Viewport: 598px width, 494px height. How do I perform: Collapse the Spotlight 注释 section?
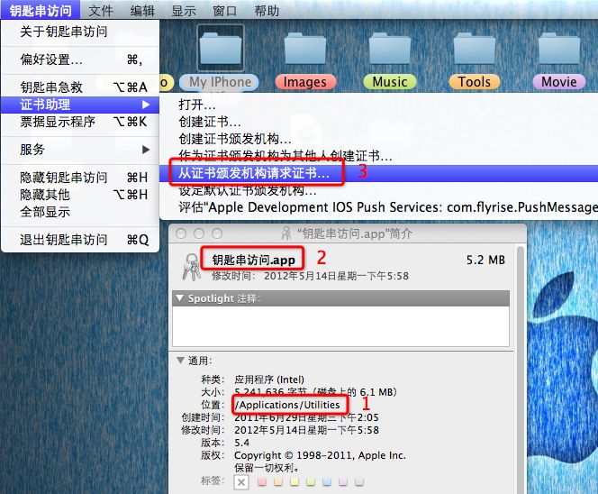pos(179,298)
